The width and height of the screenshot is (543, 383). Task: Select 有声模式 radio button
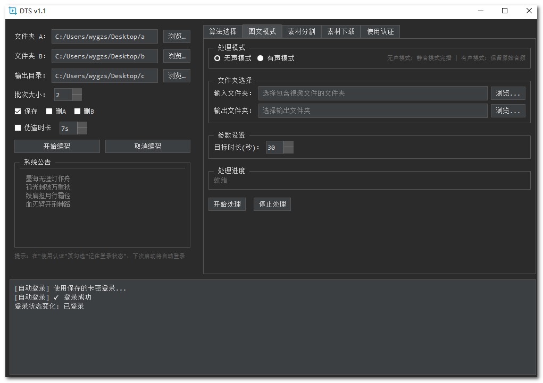click(x=261, y=58)
